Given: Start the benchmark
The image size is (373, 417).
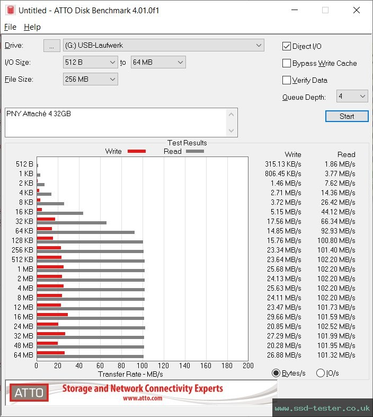Looking at the screenshot, I should pyautogui.click(x=347, y=116).
